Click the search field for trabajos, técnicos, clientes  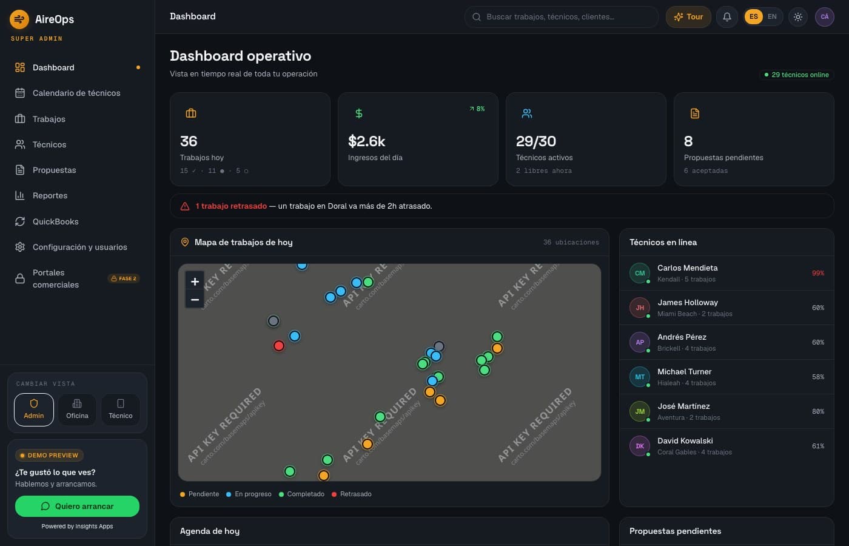click(x=562, y=17)
